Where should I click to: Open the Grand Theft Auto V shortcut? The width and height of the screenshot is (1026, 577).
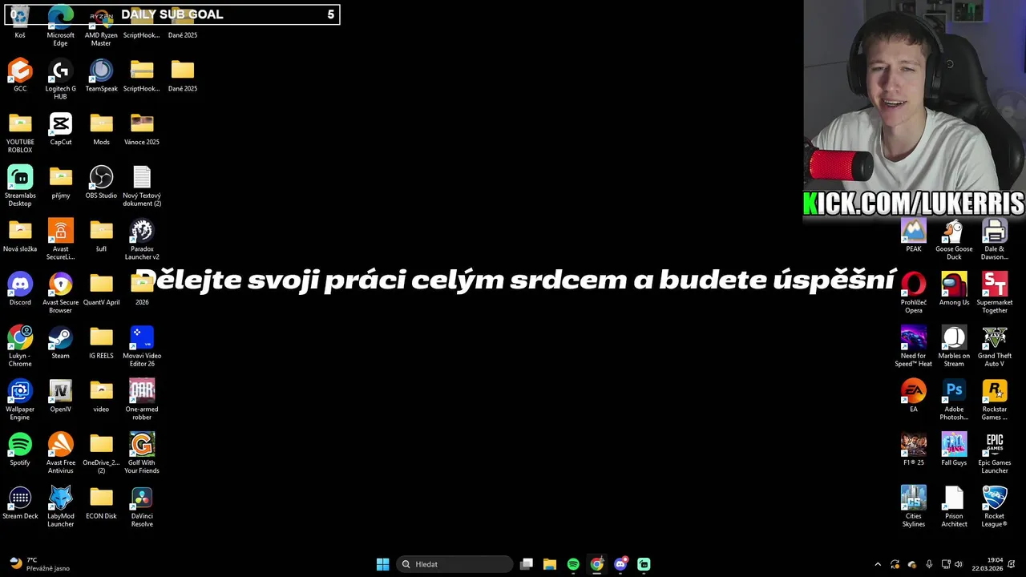tap(995, 346)
